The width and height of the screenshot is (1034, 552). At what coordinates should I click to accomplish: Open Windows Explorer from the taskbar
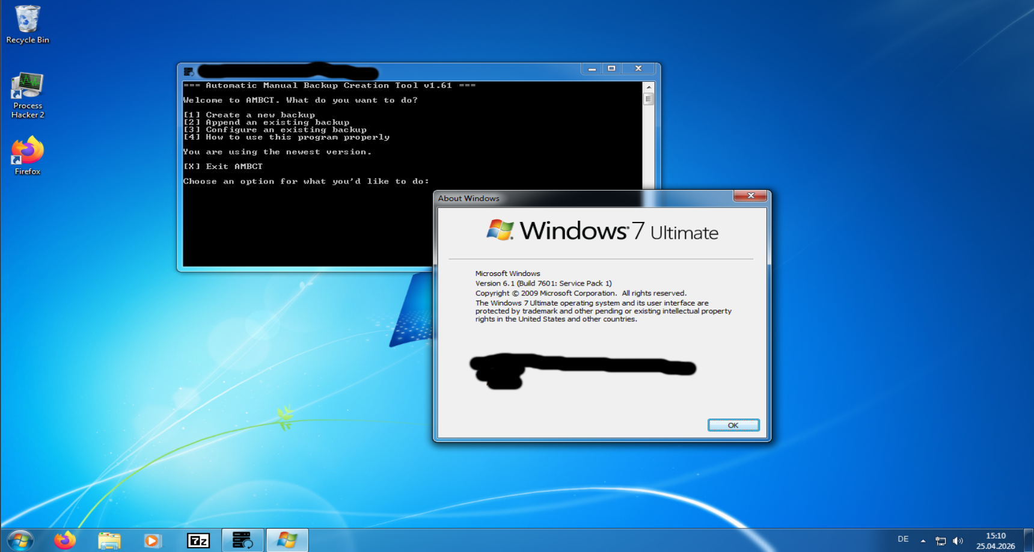[x=109, y=541]
